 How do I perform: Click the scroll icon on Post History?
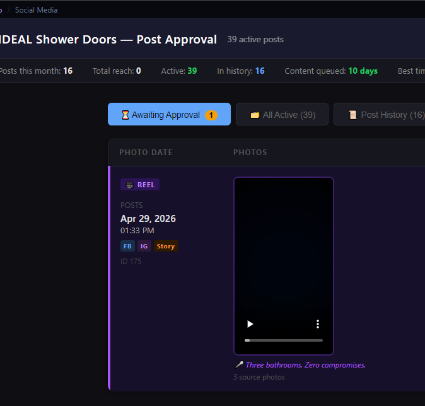point(352,115)
